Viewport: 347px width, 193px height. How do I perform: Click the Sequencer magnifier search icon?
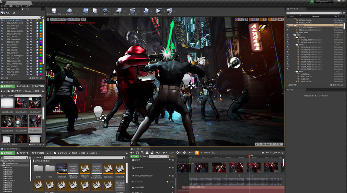tap(142, 153)
